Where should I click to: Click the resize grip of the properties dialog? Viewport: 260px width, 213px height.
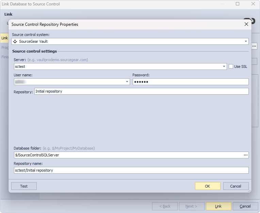249,191
